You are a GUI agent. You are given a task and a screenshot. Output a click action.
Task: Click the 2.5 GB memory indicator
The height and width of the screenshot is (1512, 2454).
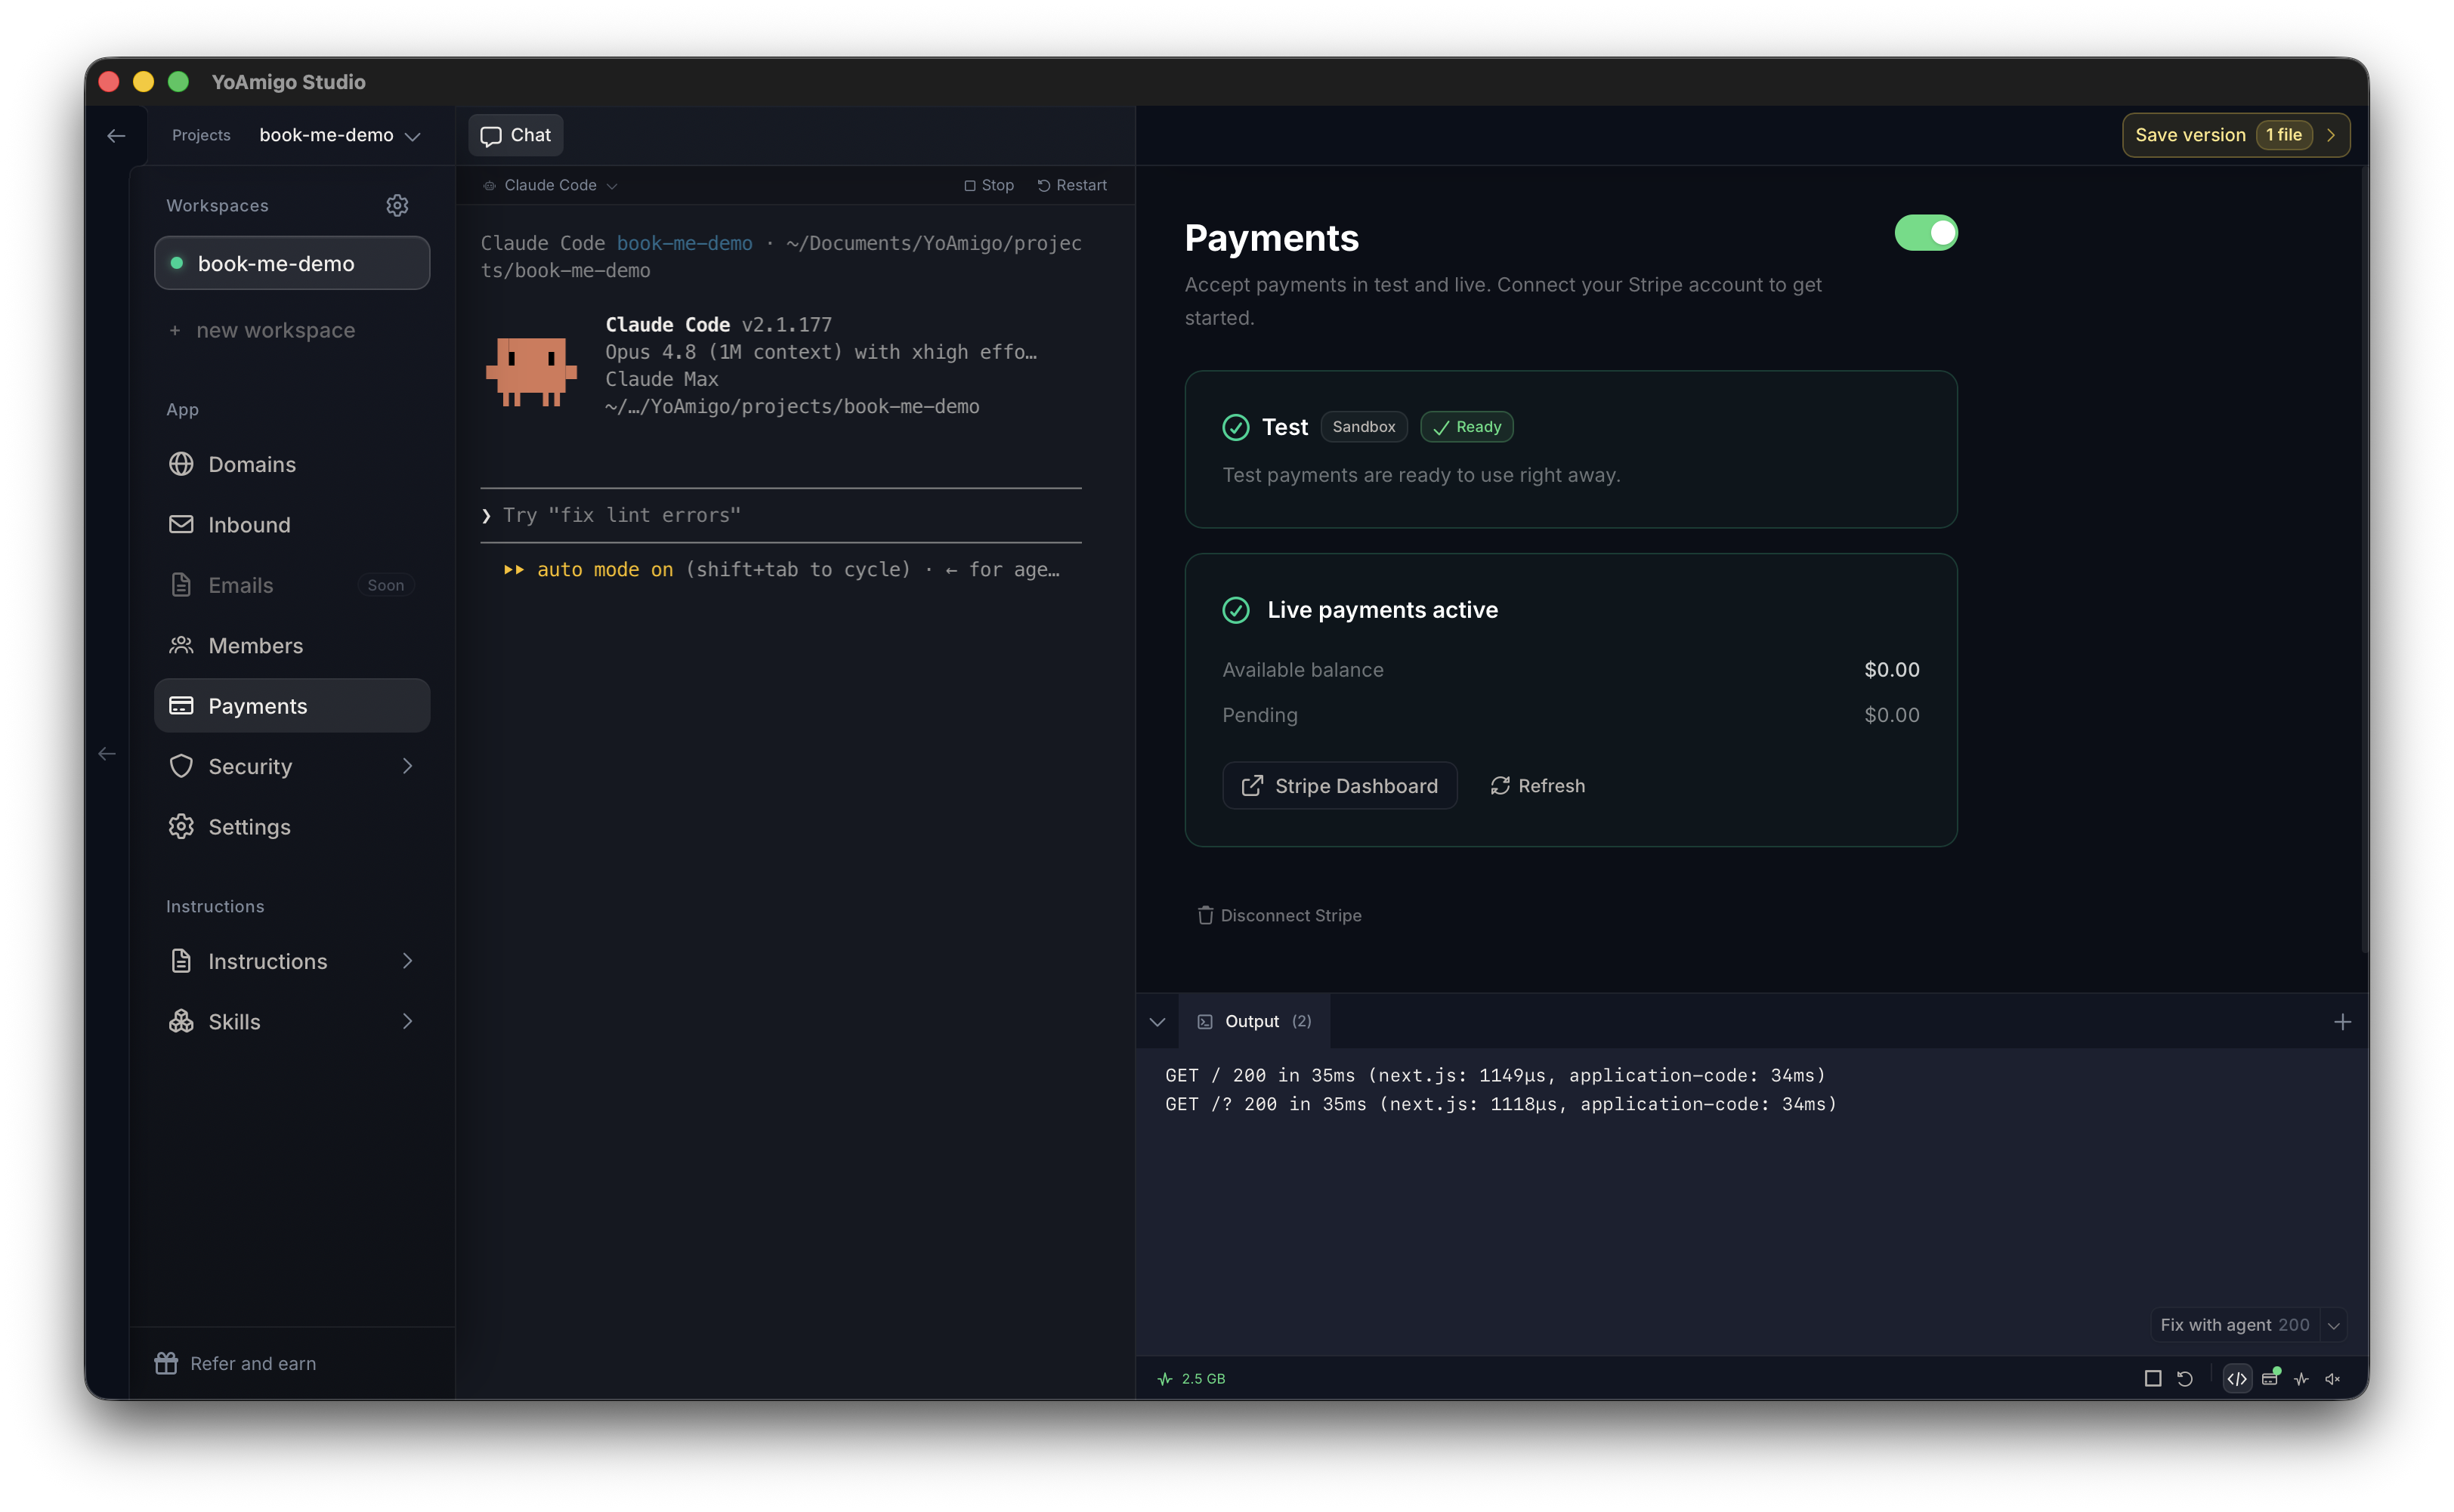pyautogui.click(x=1191, y=1379)
